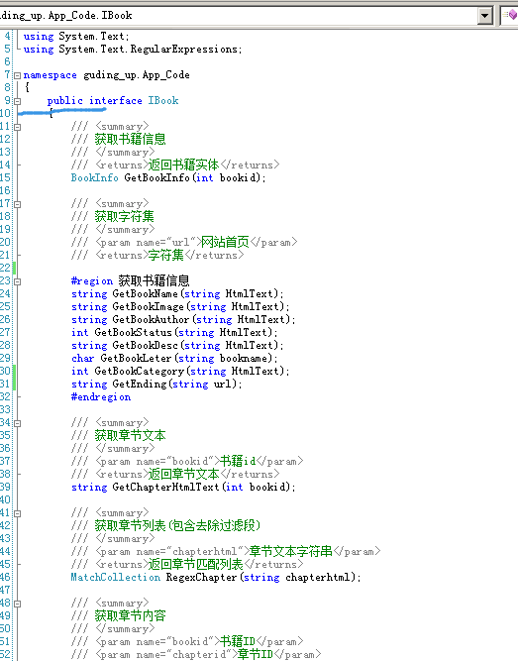Click the GetBookCategory method declaration
This screenshot has width=518, height=661.
(180, 371)
